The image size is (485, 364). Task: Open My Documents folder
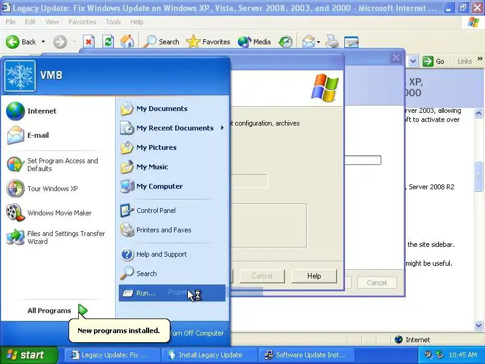click(172, 109)
